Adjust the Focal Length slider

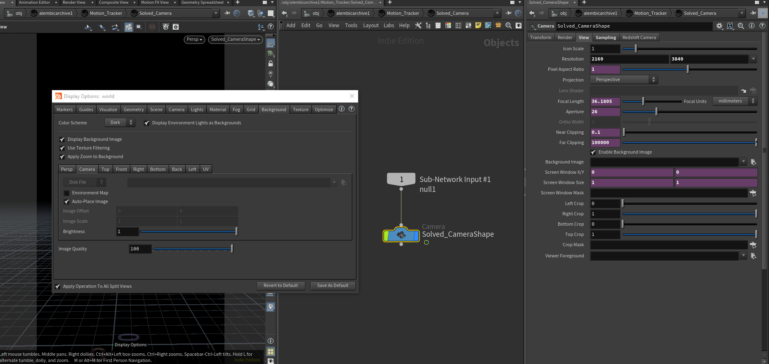point(652,101)
